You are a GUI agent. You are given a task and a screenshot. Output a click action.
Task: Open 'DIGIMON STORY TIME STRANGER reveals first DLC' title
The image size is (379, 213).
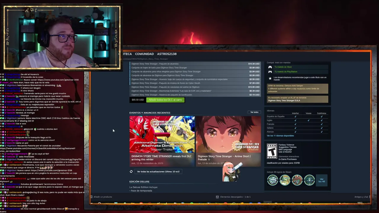161,158
